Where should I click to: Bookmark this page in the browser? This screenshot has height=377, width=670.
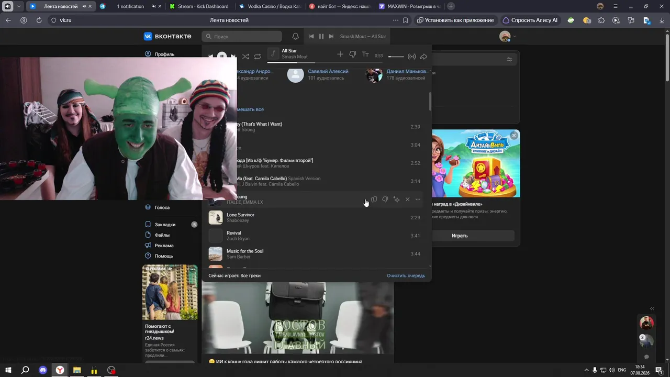[406, 20]
